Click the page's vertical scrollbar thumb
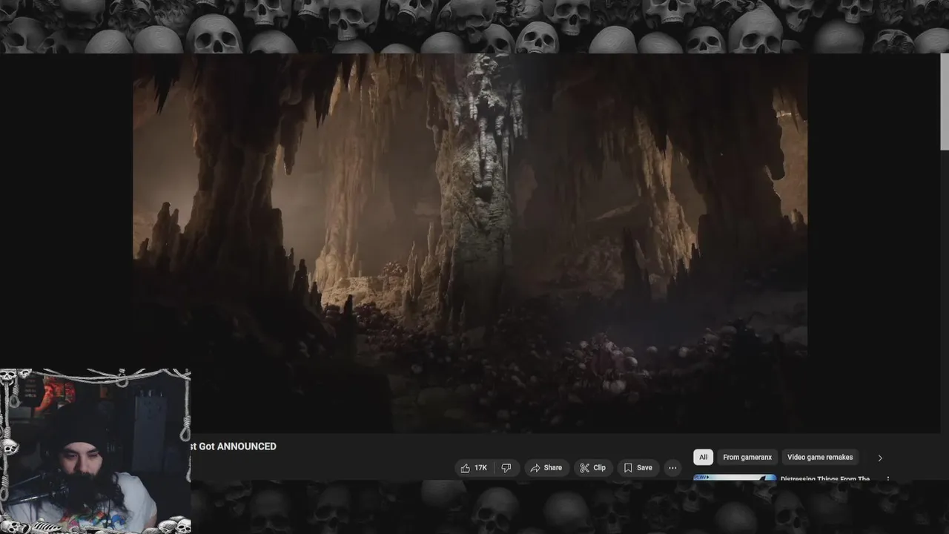This screenshot has height=534, width=949. click(x=945, y=102)
